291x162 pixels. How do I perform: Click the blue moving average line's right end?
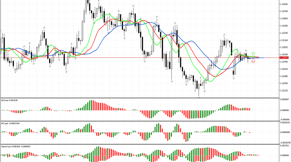(x=263, y=58)
